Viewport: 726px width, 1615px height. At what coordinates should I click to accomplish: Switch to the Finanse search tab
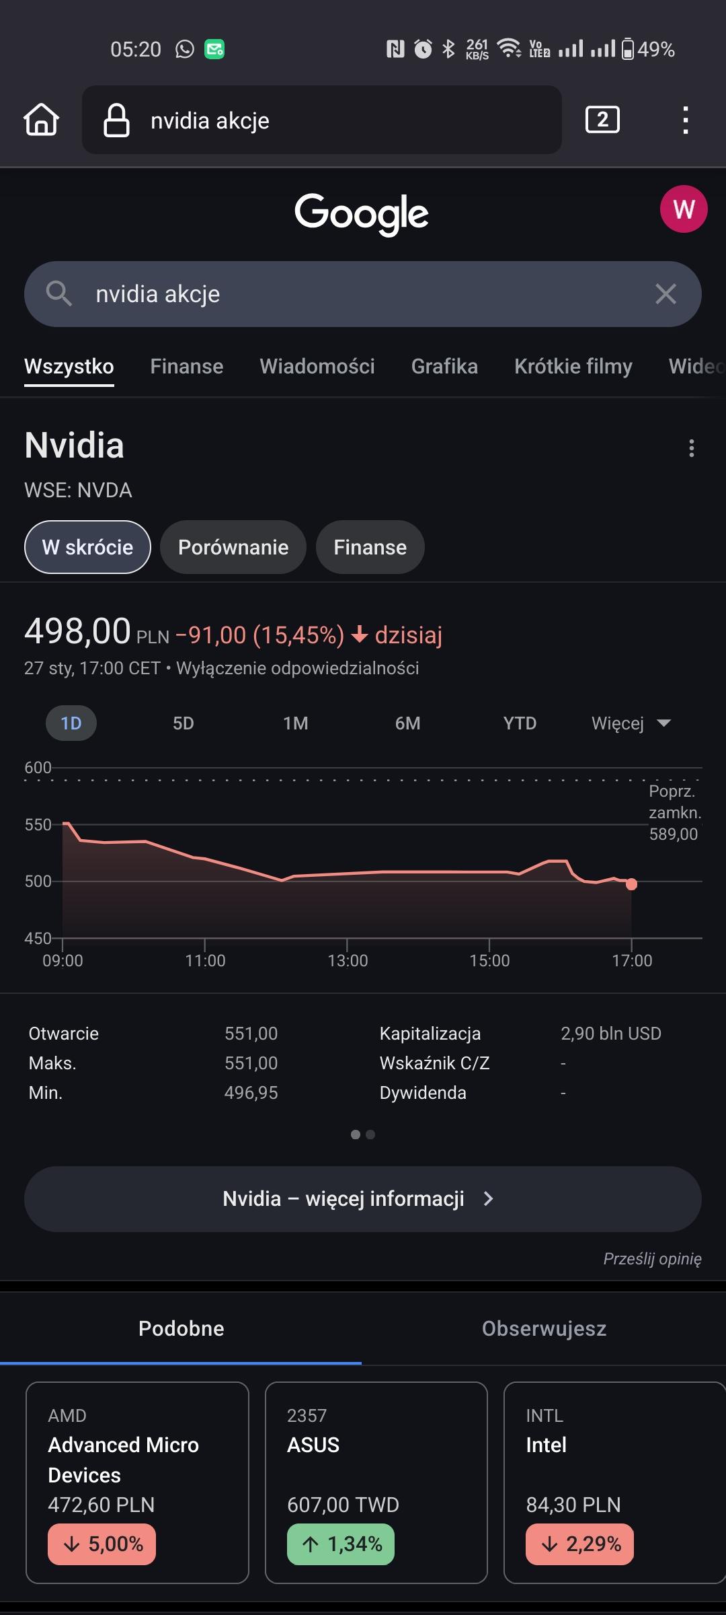click(186, 367)
